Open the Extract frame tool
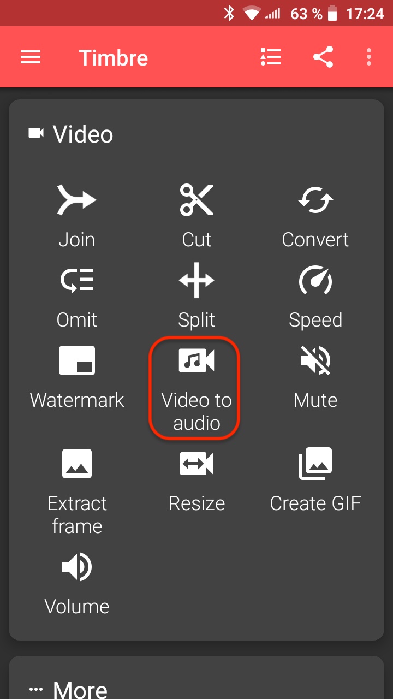This screenshot has height=699, width=393. [x=77, y=491]
